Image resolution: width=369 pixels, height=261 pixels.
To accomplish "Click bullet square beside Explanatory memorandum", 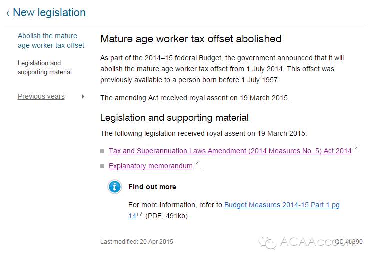I will (x=103, y=166).
